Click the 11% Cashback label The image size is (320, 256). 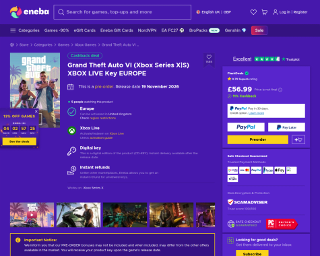pyautogui.click(x=244, y=96)
